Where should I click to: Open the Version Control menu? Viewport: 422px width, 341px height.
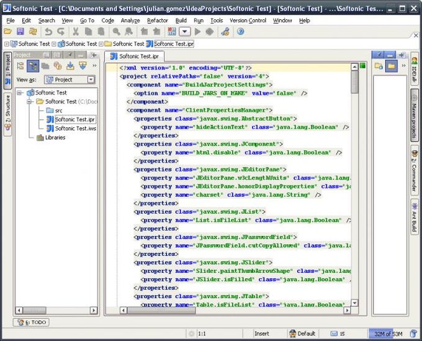(248, 20)
